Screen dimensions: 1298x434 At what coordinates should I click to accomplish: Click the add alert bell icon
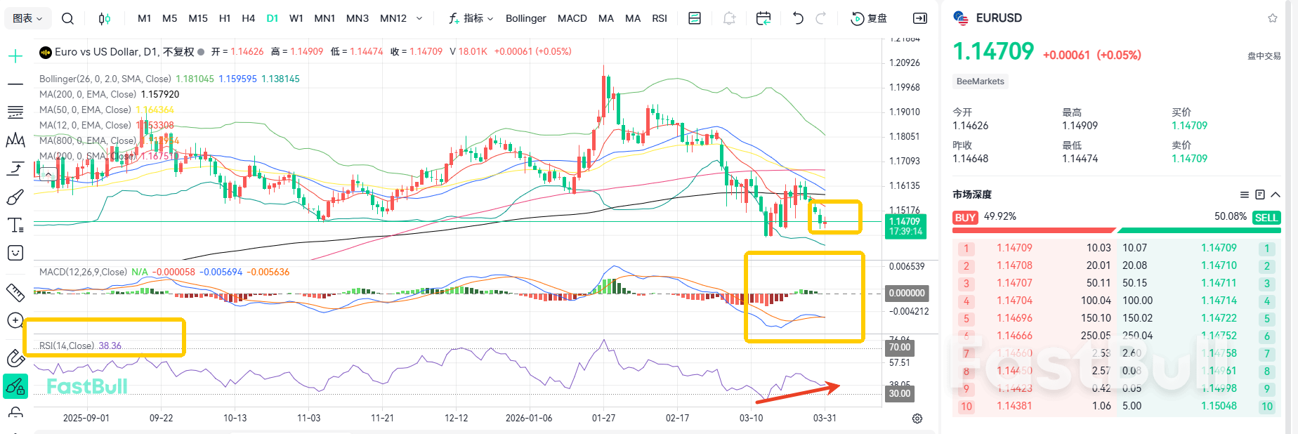729,18
